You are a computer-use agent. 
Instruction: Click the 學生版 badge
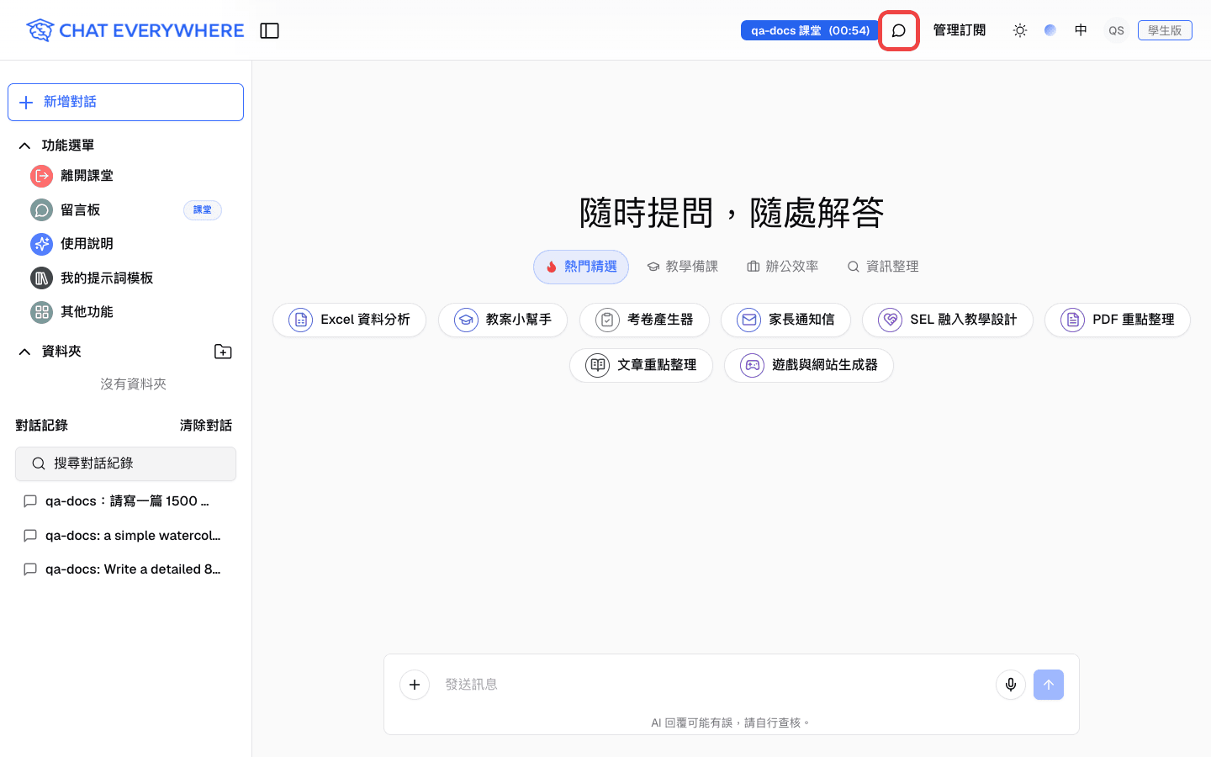coord(1165,30)
